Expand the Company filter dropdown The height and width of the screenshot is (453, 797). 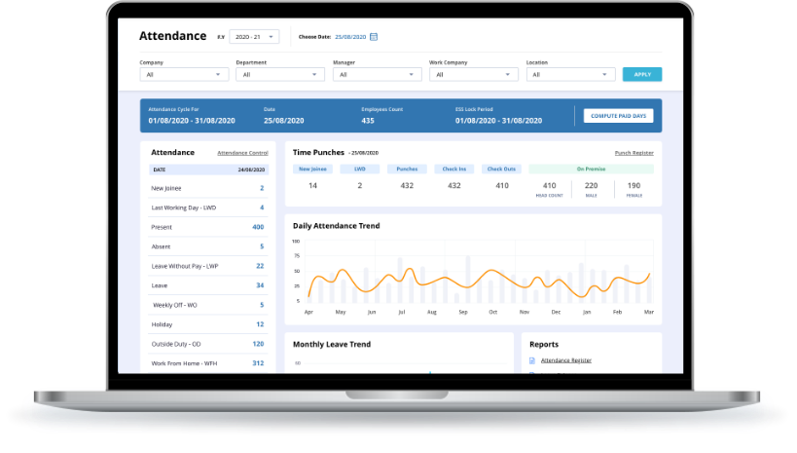184,74
